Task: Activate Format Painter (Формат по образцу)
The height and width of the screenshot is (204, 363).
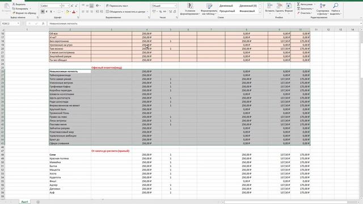Action: click(24, 13)
